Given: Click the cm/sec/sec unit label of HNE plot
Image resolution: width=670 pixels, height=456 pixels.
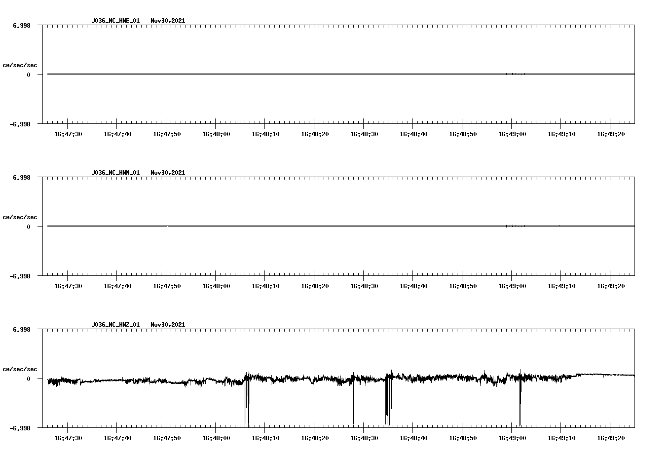Looking at the screenshot, I should click(x=20, y=65).
